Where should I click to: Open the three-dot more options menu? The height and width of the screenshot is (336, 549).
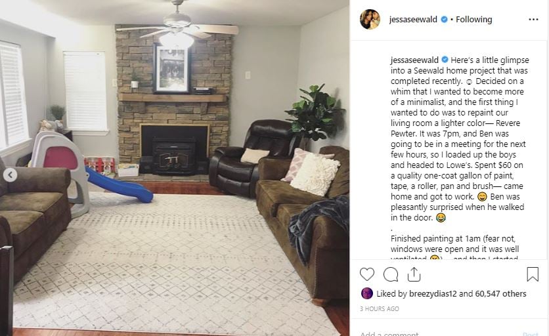click(533, 20)
